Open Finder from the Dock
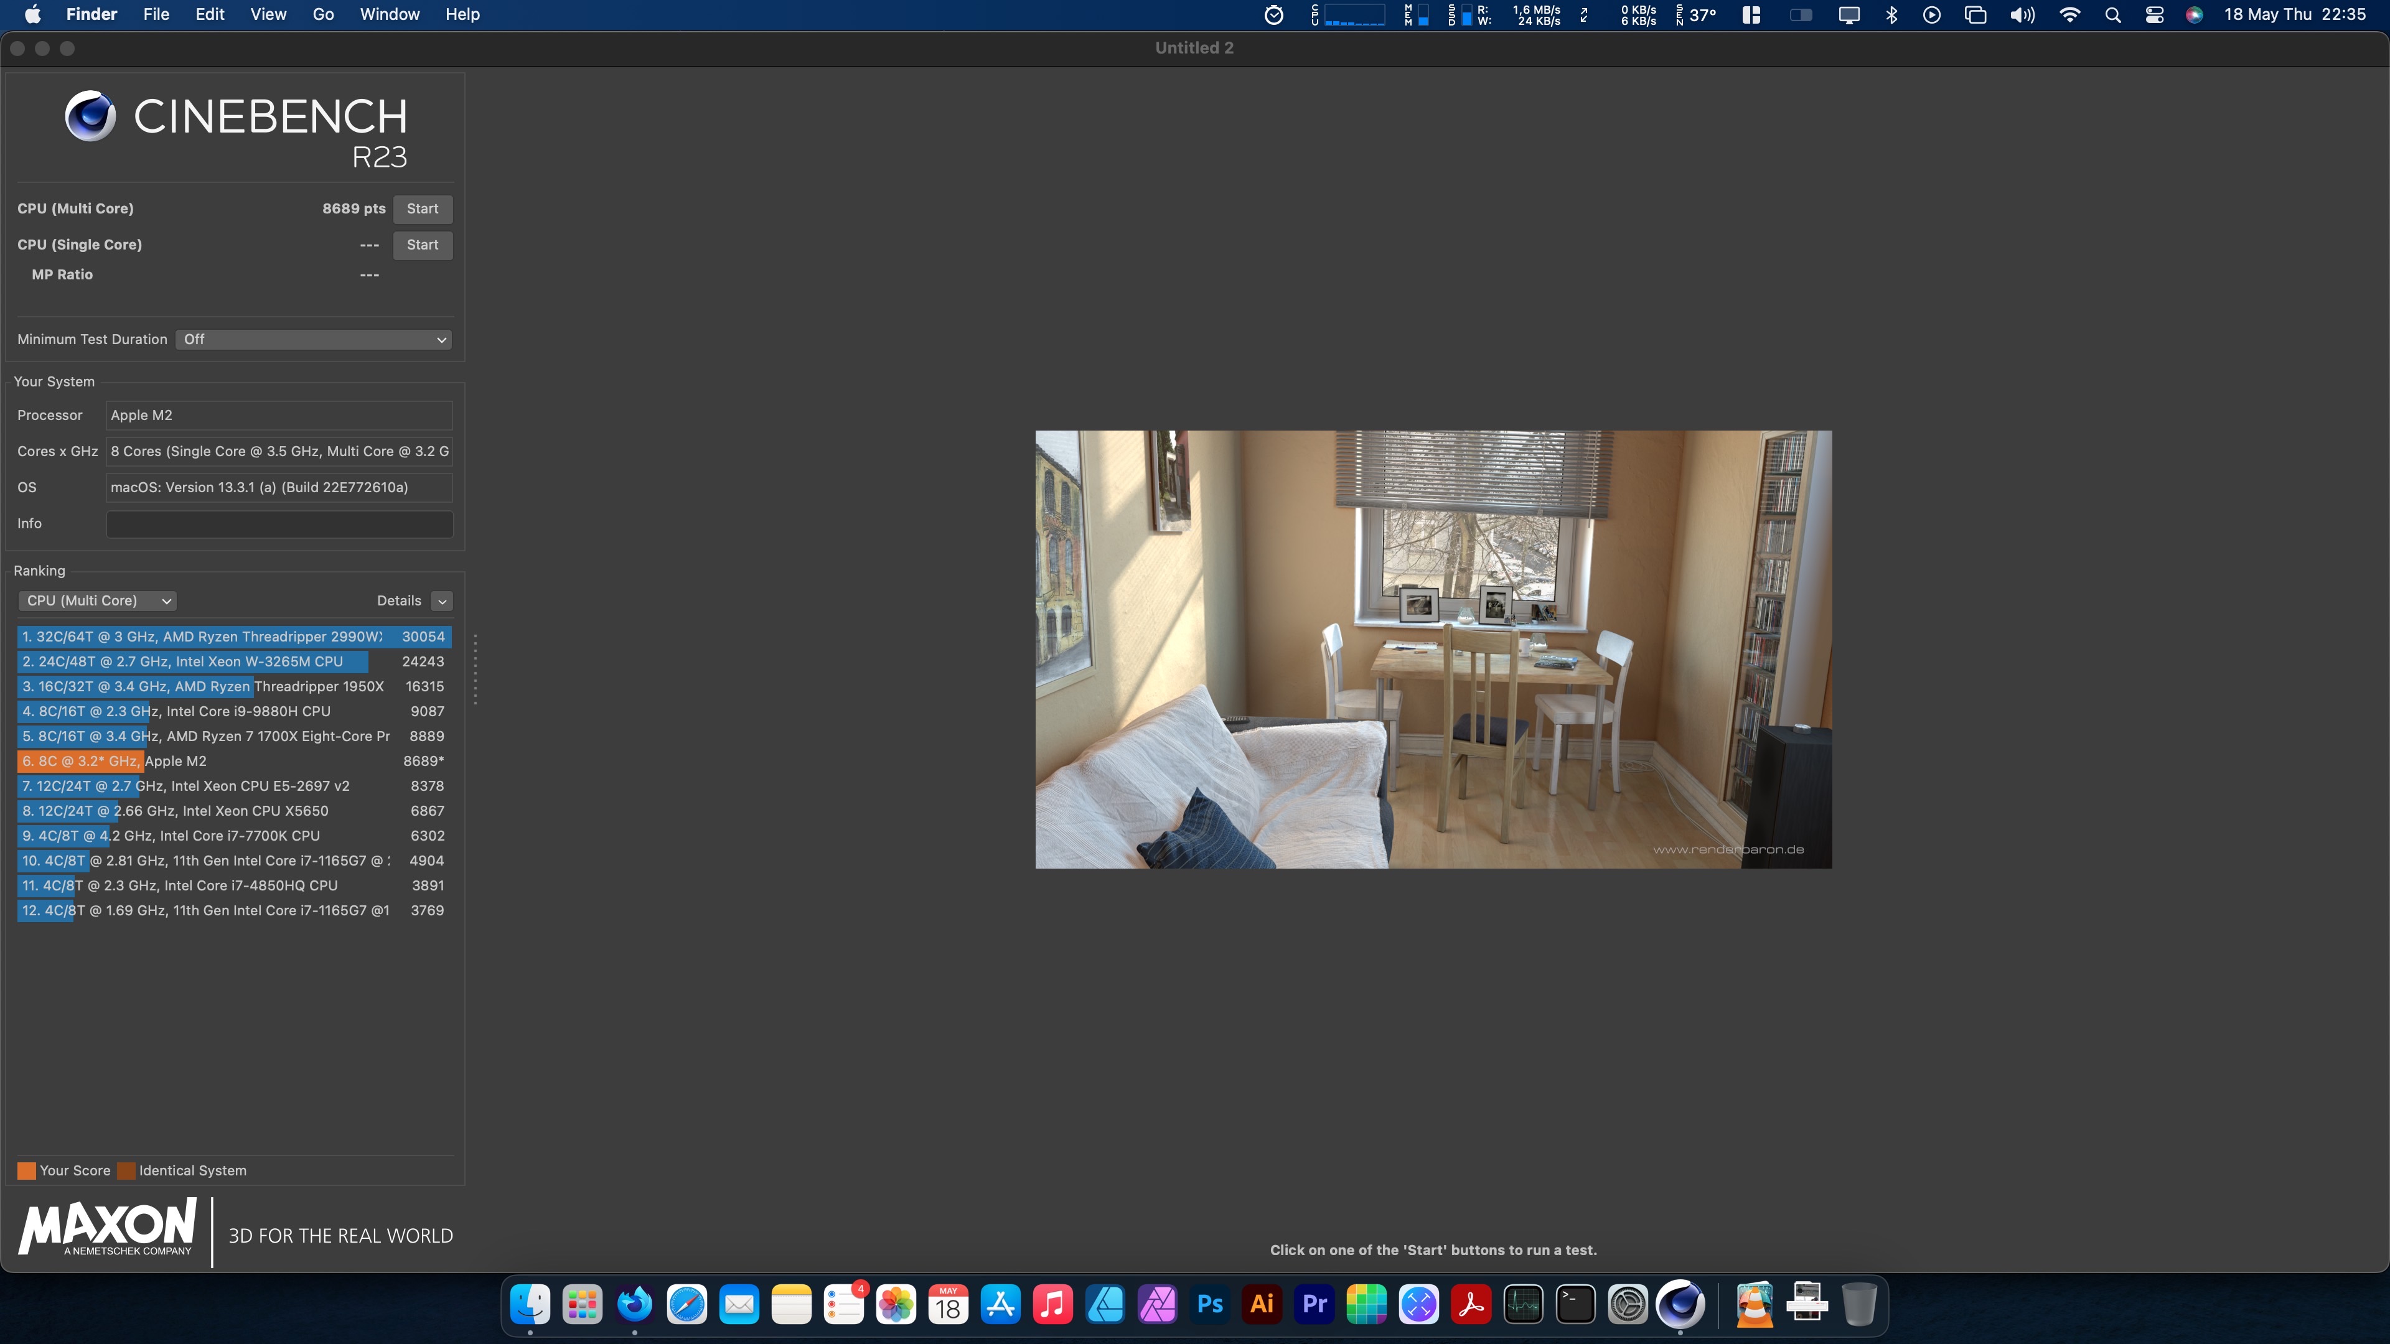The width and height of the screenshot is (2390, 1344). [x=531, y=1305]
